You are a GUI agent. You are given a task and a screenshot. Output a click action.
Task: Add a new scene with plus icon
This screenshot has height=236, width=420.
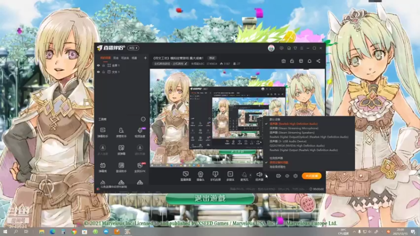(x=145, y=58)
